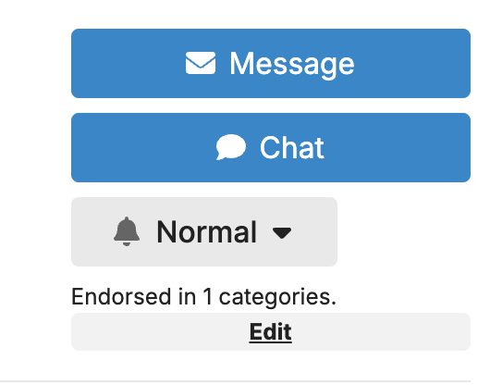Click the word Message on the top button
Screen dimensions: 490x385
pos(292,64)
